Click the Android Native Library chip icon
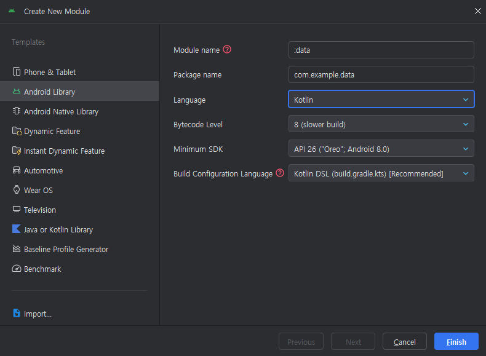Image resolution: width=486 pixels, height=356 pixels. 17,111
